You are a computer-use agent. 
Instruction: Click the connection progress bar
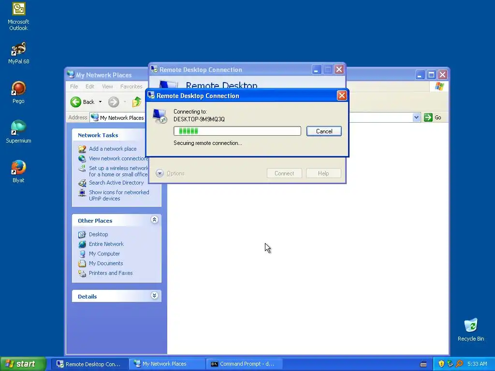click(x=237, y=131)
